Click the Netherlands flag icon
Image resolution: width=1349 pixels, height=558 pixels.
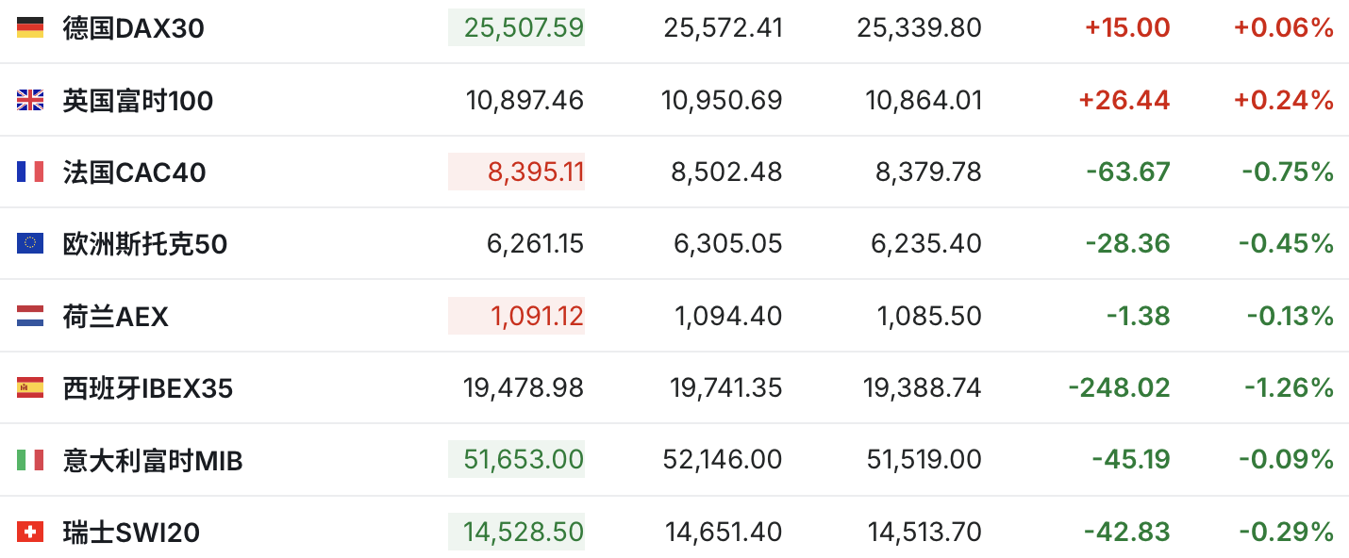[30, 316]
